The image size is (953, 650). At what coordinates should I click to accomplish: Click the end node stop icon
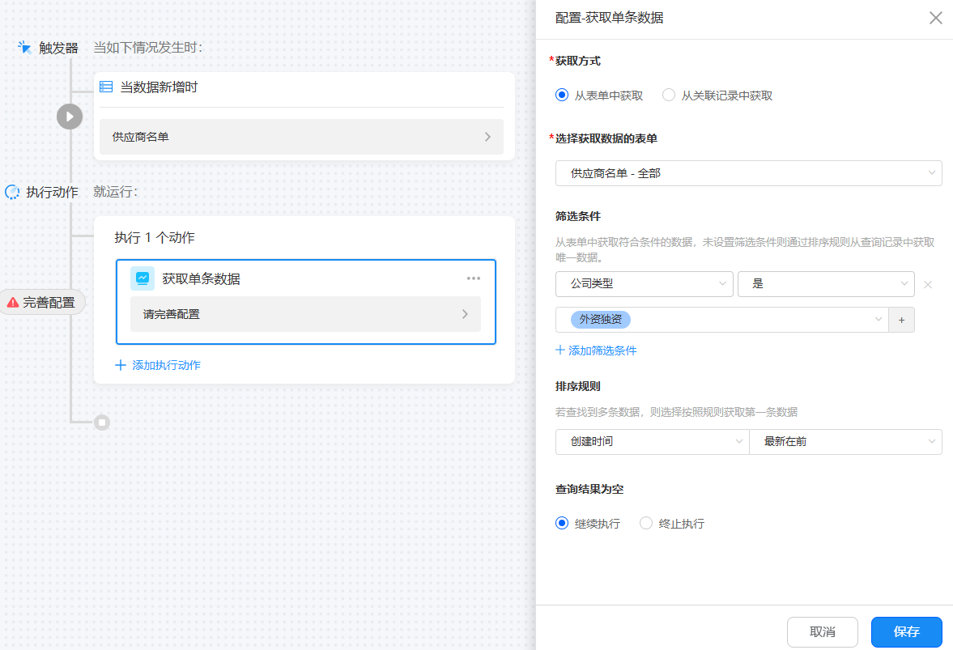102,423
